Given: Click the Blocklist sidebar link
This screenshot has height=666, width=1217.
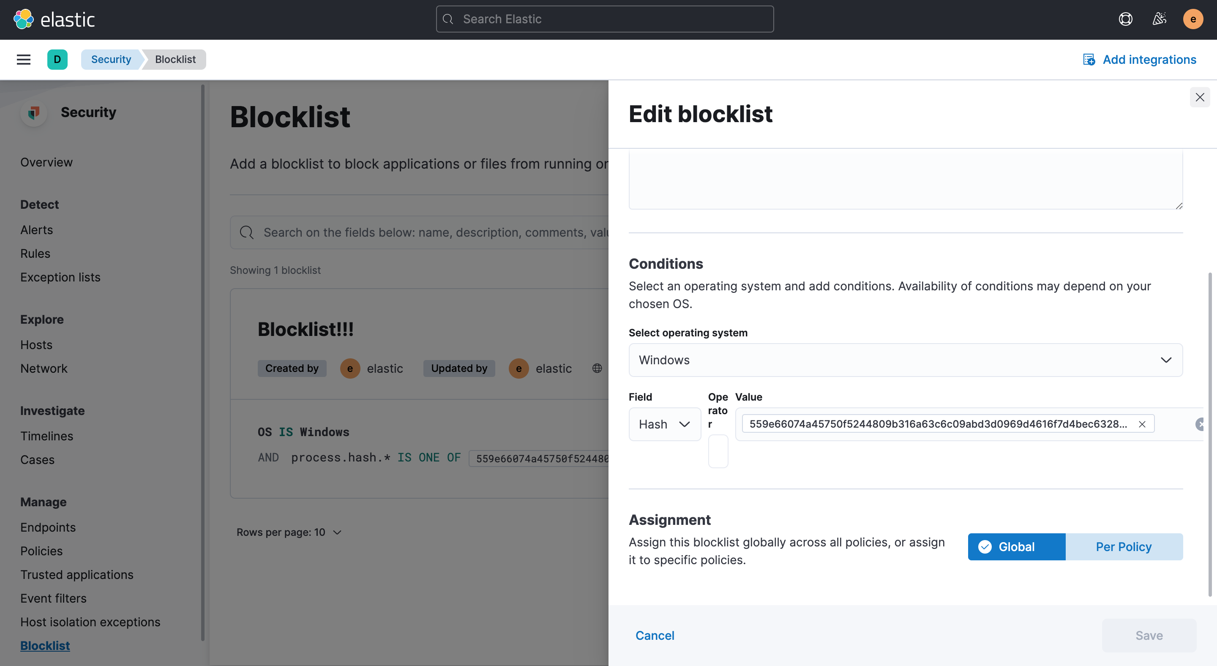Looking at the screenshot, I should pyautogui.click(x=45, y=645).
